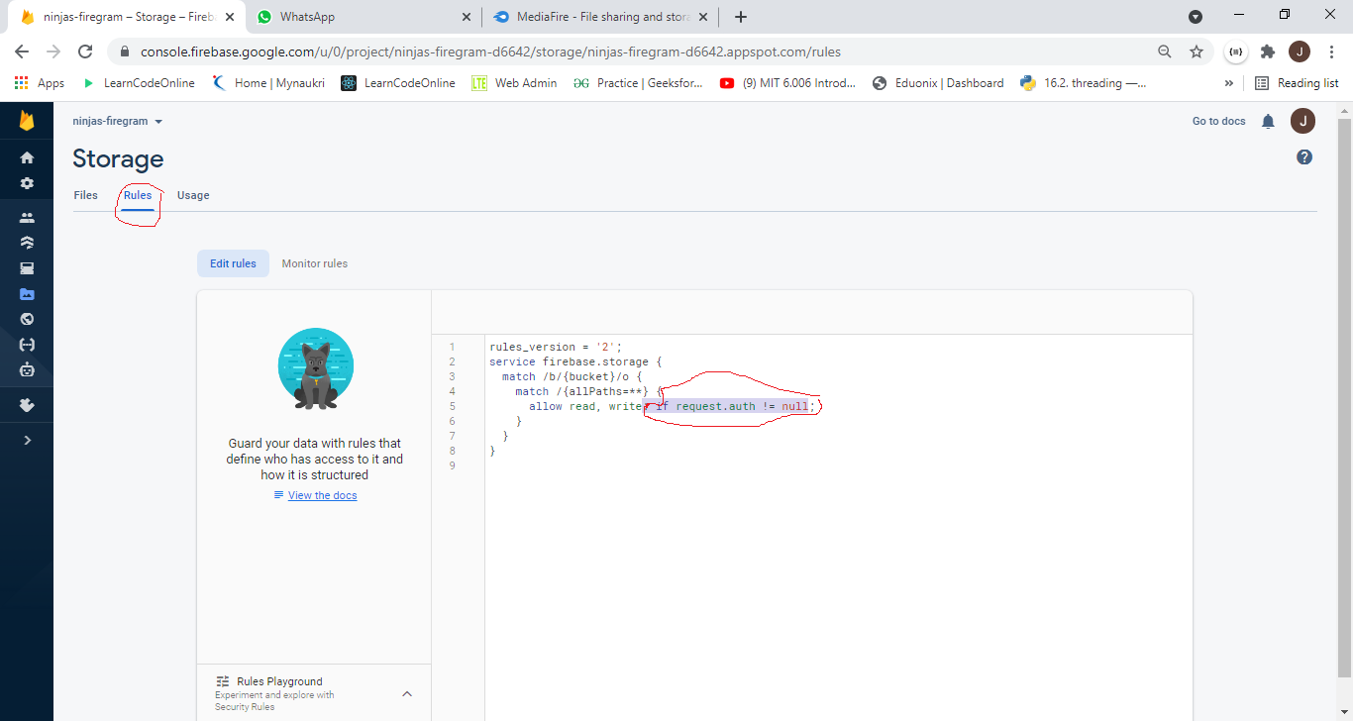
Task: Open Chrome extensions puzzle icon
Action: click(x=1267, y=51)
